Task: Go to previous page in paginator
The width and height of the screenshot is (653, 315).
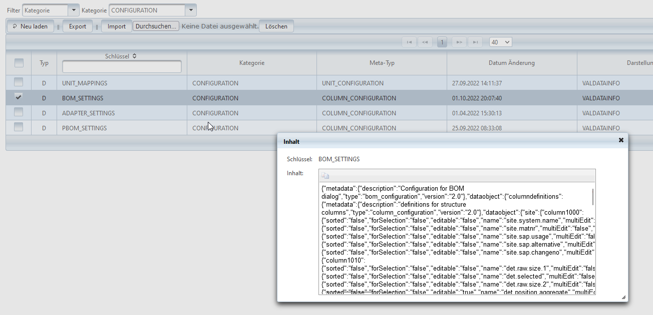Action: [x=425, y=42]
